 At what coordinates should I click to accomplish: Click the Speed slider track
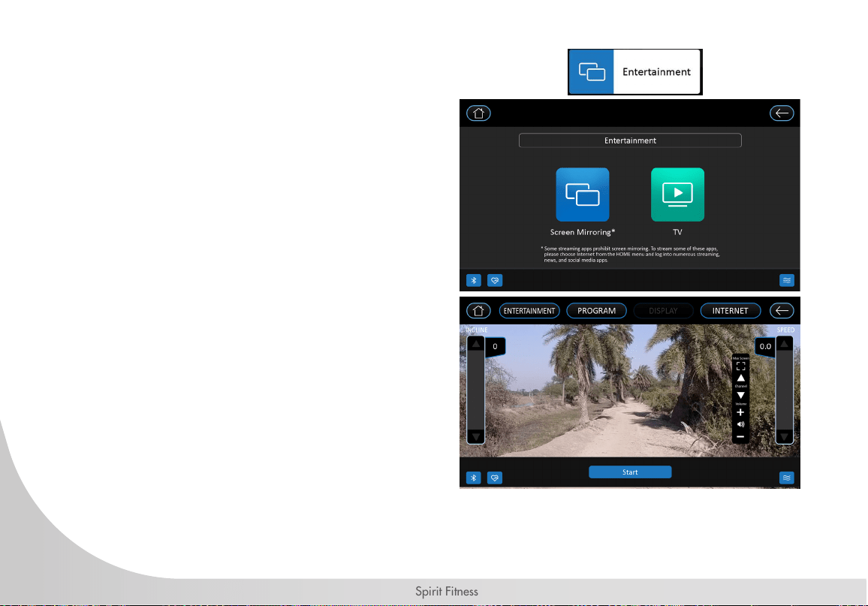tap(785, 390)
